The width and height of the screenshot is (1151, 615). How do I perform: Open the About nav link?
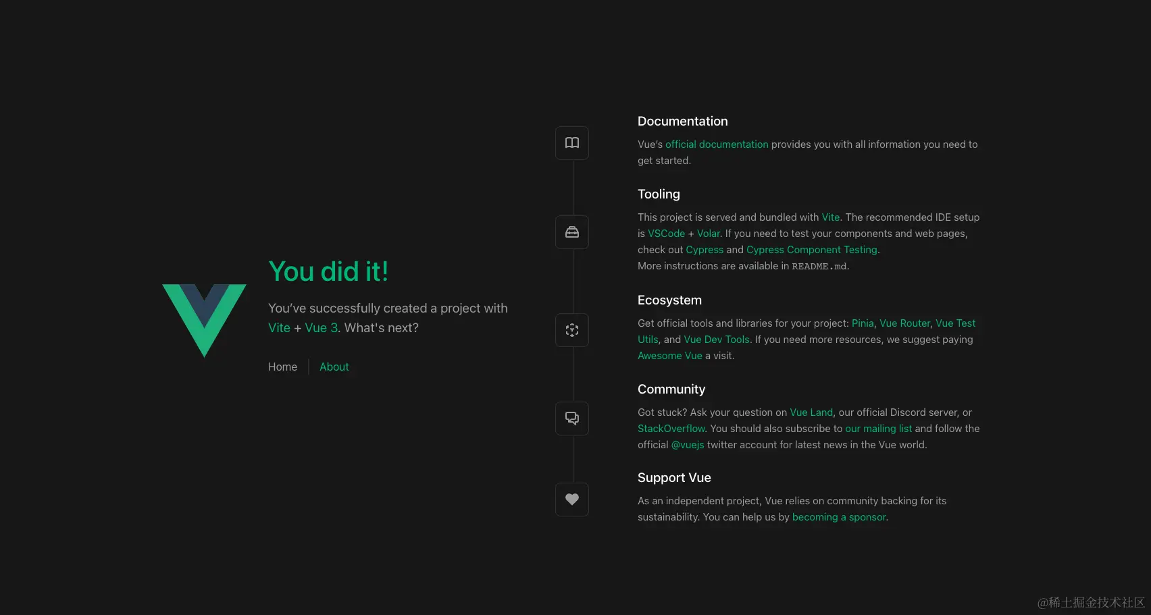(334, 367)
